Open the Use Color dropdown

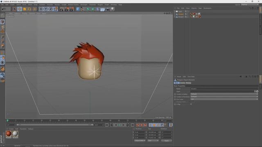[x=224, y=99]
